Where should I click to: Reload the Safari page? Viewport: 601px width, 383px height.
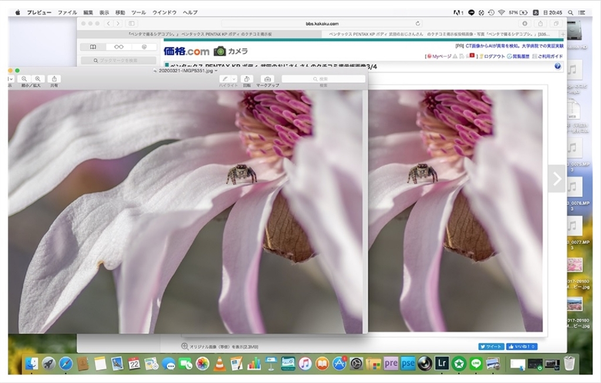[417, 23]
